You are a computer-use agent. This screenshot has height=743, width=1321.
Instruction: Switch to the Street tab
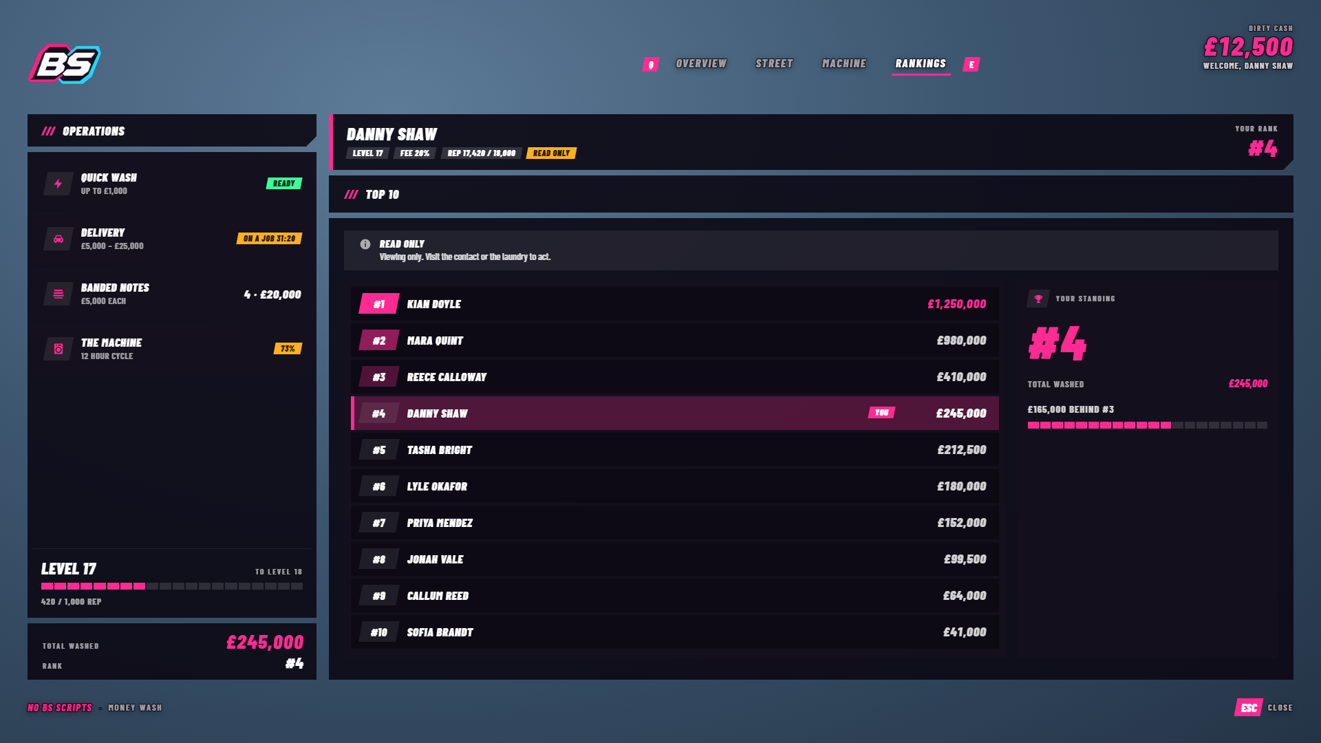pos(774,64)
